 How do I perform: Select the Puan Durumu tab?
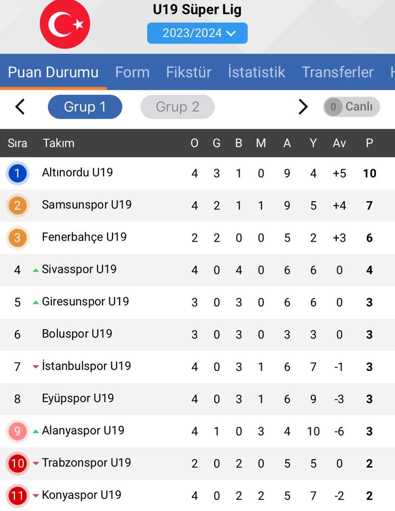(x=53, y=72)
